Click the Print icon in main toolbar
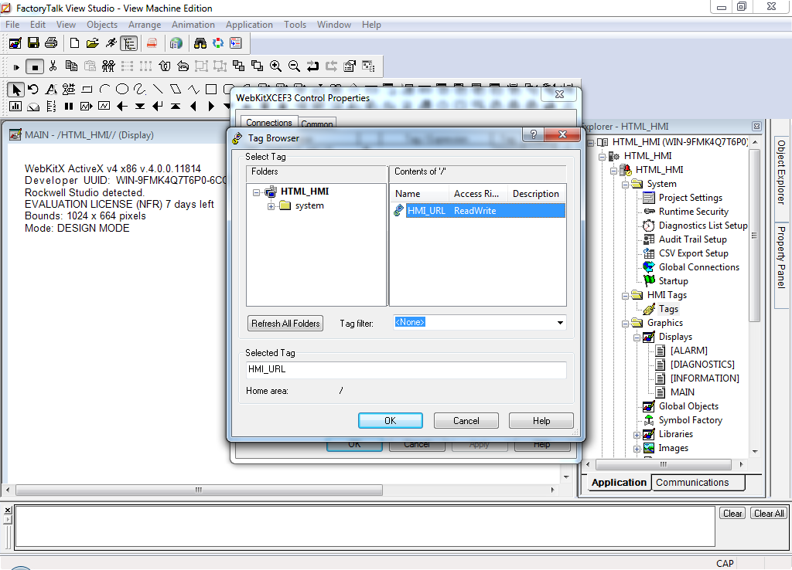Image resolution: width=792 pixels, height=570 pixels. tap(51, 43)
